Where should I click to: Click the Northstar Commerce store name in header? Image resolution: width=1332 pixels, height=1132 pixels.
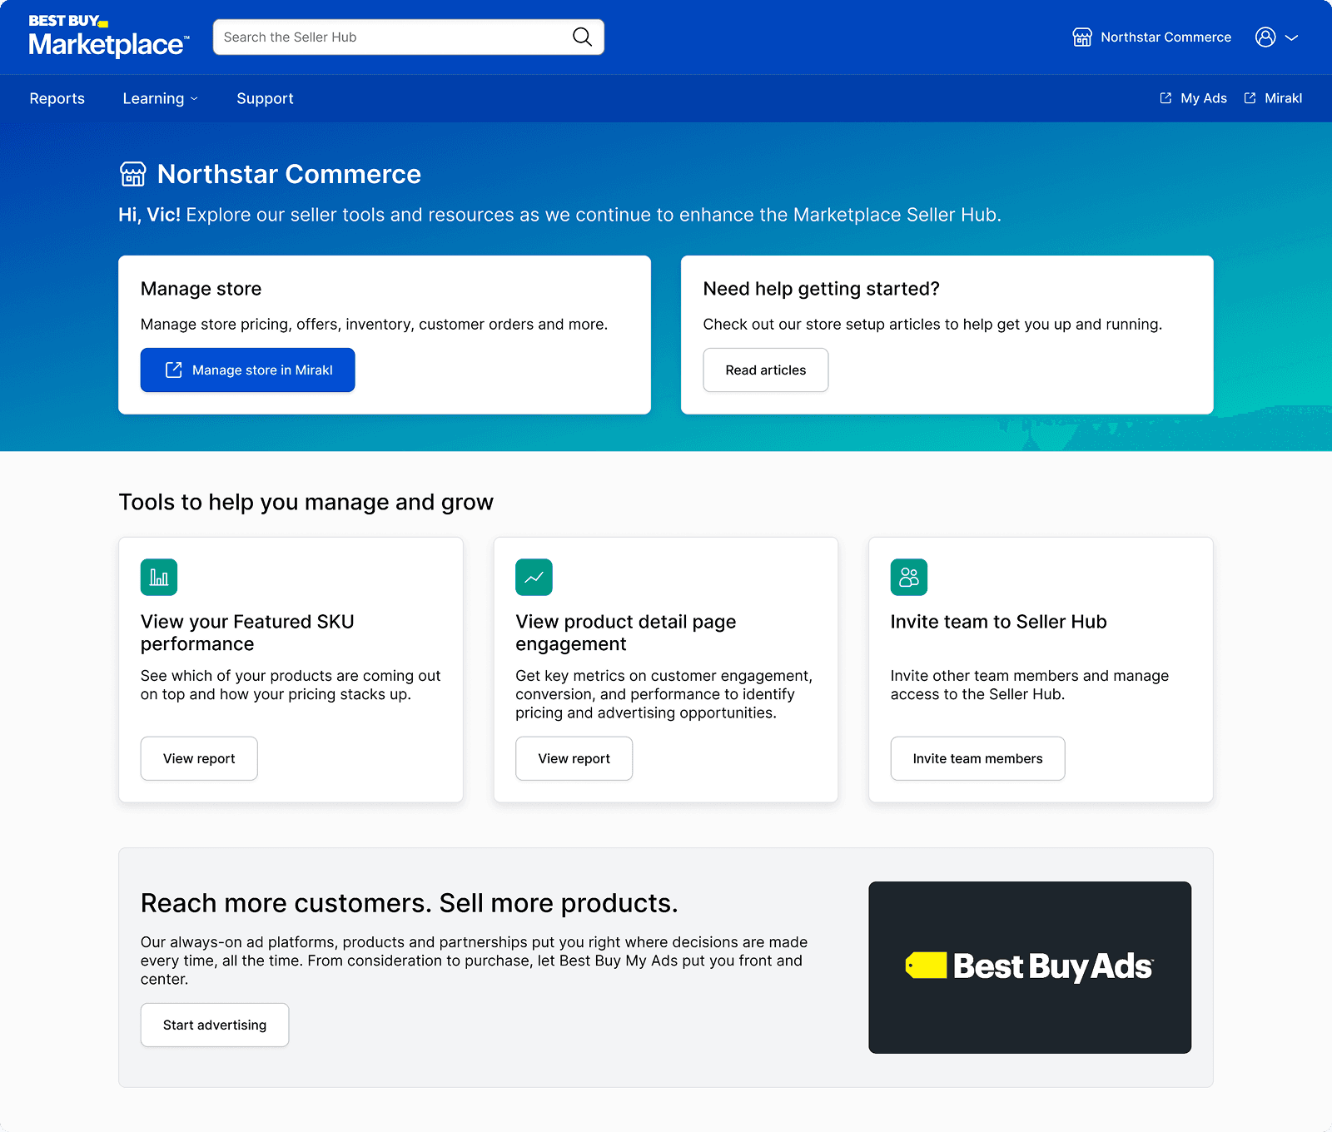pos(1165,37)
